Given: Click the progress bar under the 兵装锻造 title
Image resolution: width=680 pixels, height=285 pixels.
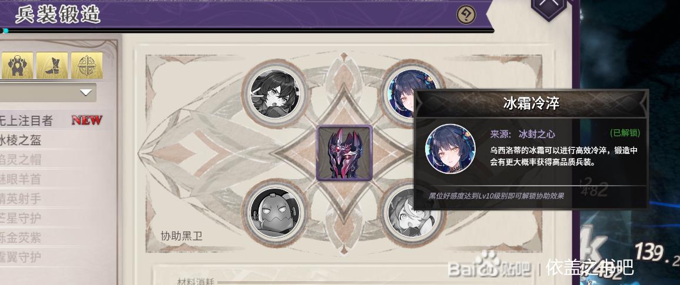Looking at the screenshot, I should click(x=246, y=31).
